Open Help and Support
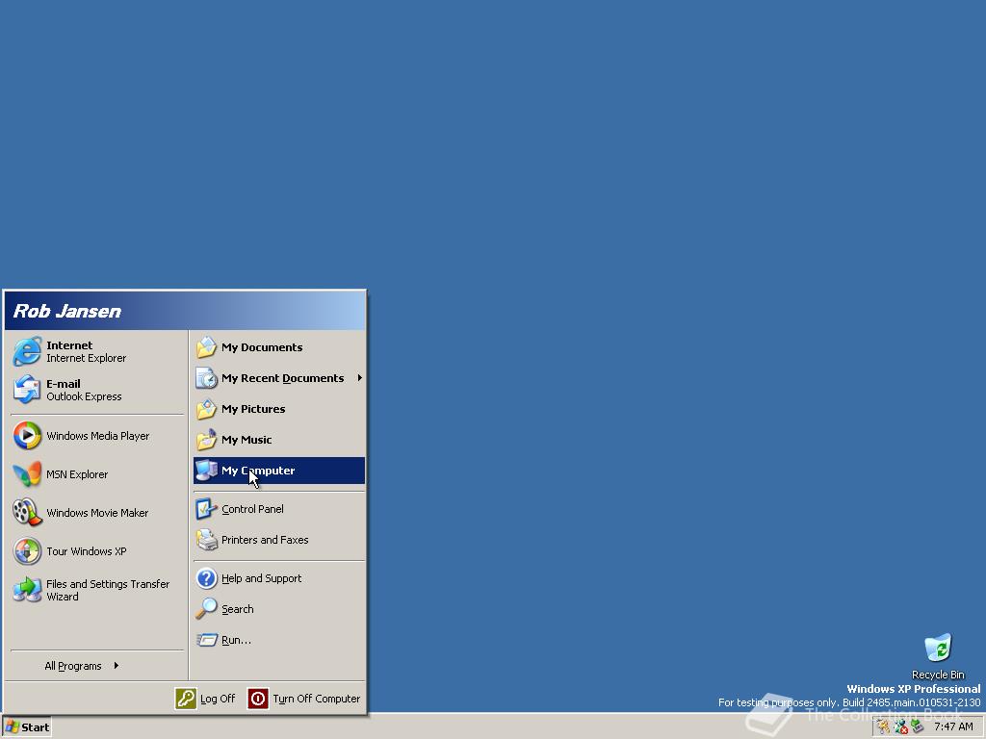Screen dimensions: 986x739 [278, 578]
